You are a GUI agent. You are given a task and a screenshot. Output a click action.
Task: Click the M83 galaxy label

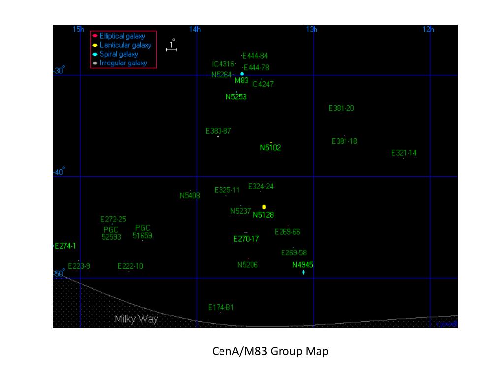241,80
